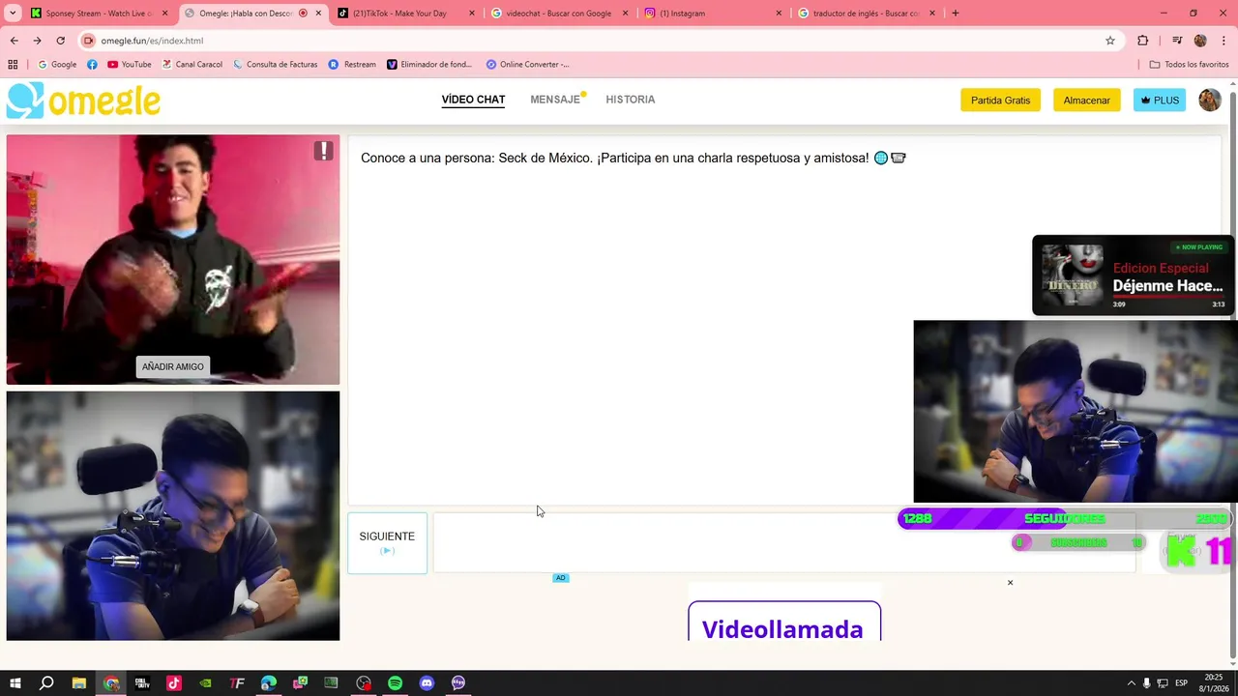1238x696 pixels.
Task: Open the Omegle user profile avatar
Action: [1210, 100]
